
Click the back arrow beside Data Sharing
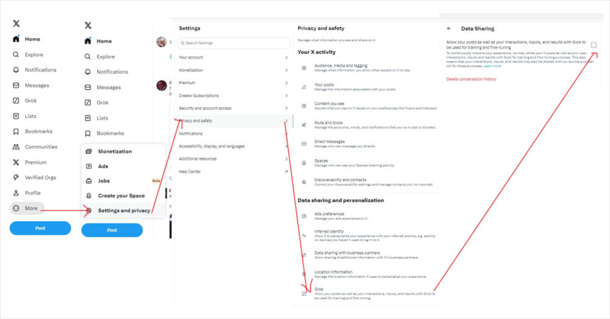[x=449, y=29]
